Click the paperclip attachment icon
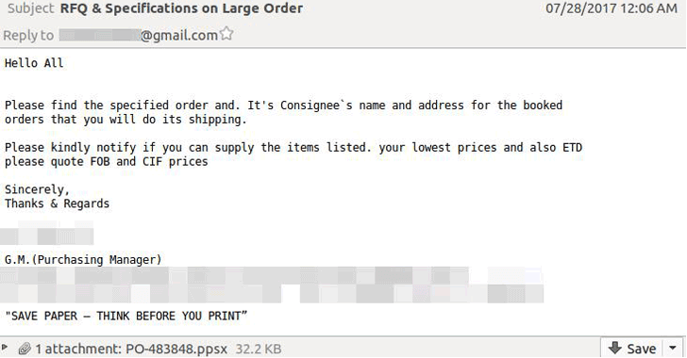The height and width of the screenshot is (358, 687). point(25,349)
